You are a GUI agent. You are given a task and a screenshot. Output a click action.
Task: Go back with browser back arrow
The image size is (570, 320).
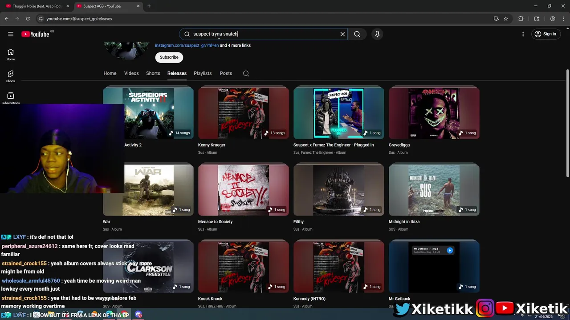[6, 19]
